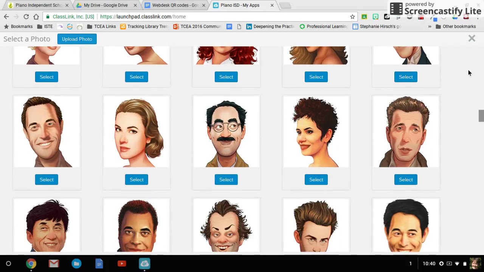The height and width of the screenshot is (272, 484).
Task: Click the man with tall brown pompadour portrait
Action: point(316,225)
